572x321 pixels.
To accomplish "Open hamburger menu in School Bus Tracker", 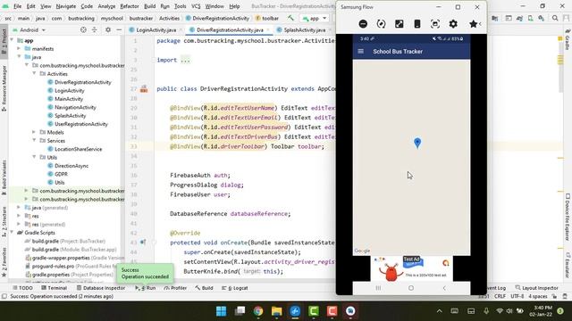I will pyautogui.click(x=361, y=52).
